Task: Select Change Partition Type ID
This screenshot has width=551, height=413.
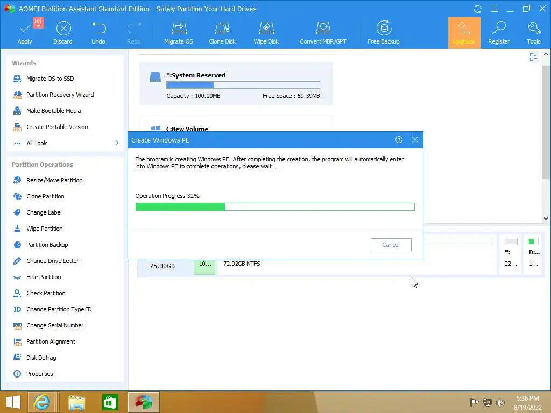Action: pos(59,309)
